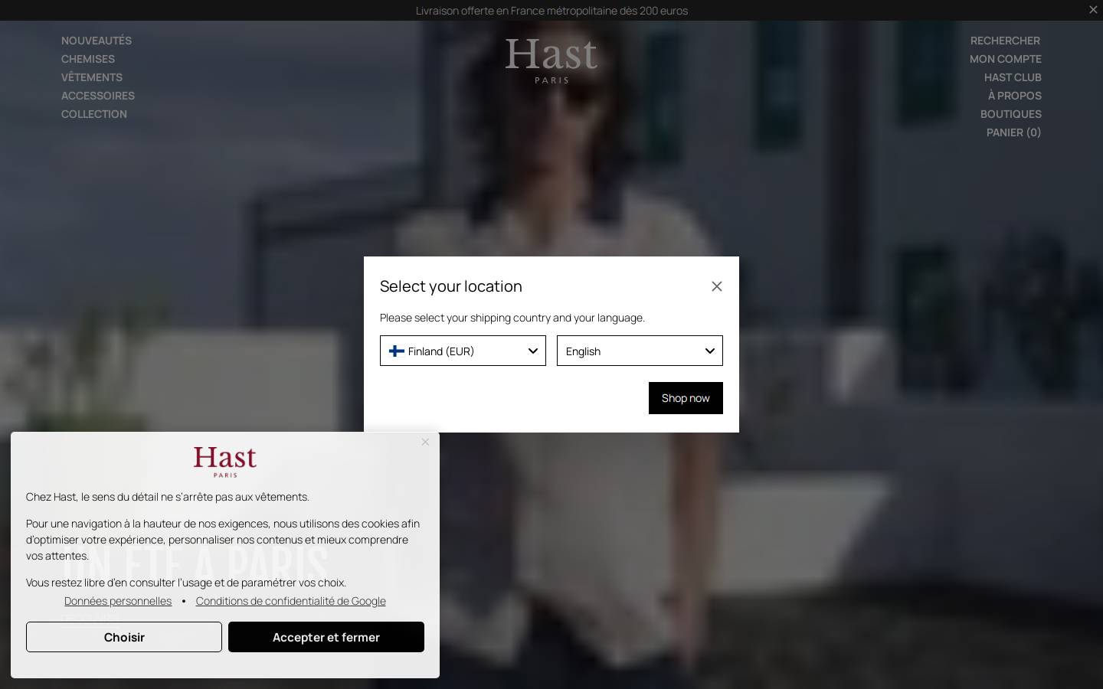Click the Finland flag icon
This screenshot has height=689, width=1103.
pyautogui.click(x=397, y=351)
